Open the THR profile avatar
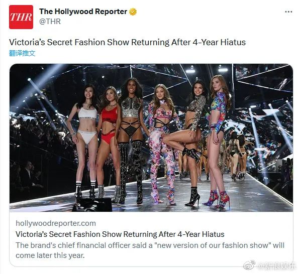Image resolution: width=300 pixels, height=274 pixels. pyautogui.click(x=21, y=17)
